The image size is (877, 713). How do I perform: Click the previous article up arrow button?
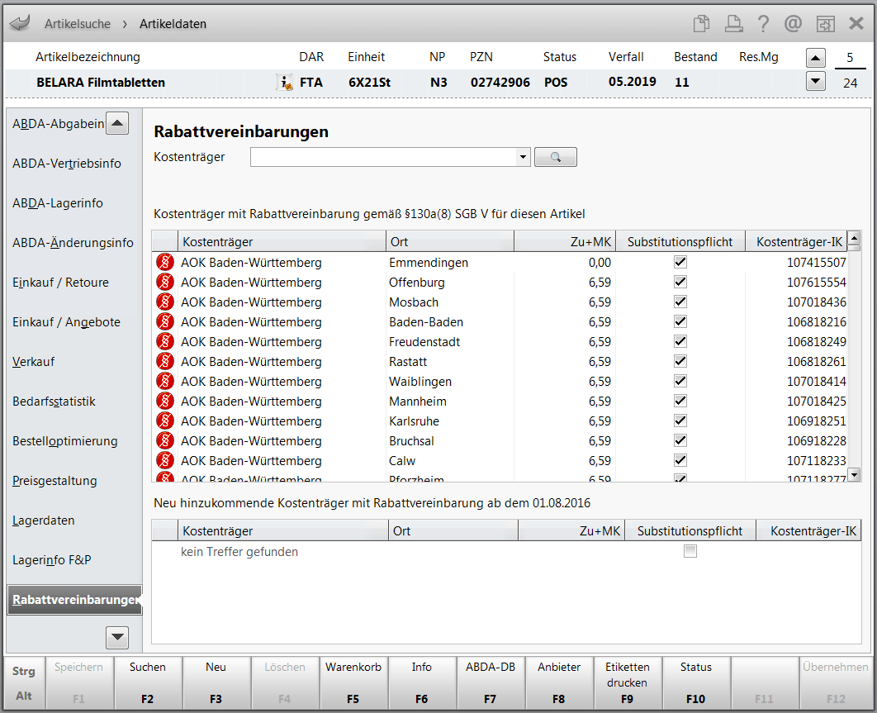tap(816, 58)
